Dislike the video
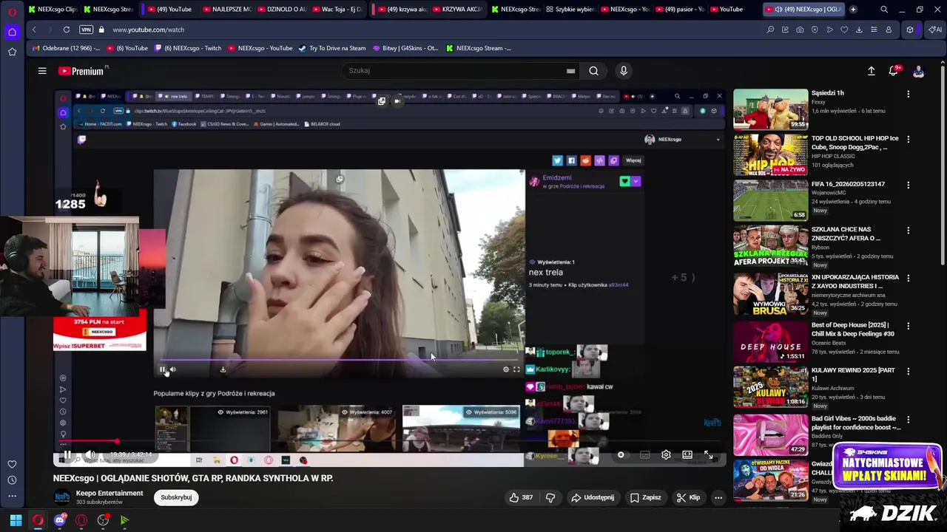The image size is (947, 532). (x=550, y=497)
